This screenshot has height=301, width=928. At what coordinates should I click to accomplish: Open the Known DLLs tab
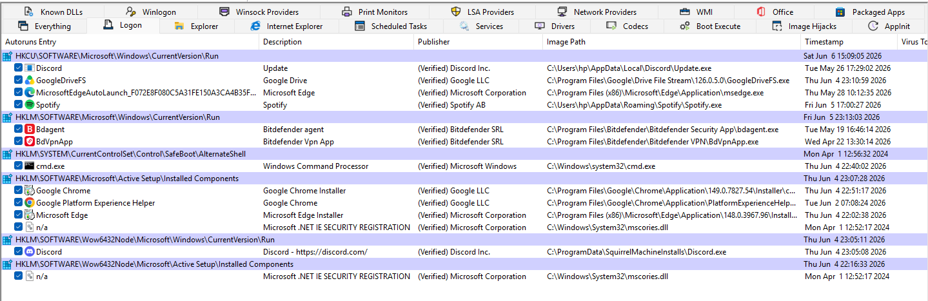(x=53, y=12)
